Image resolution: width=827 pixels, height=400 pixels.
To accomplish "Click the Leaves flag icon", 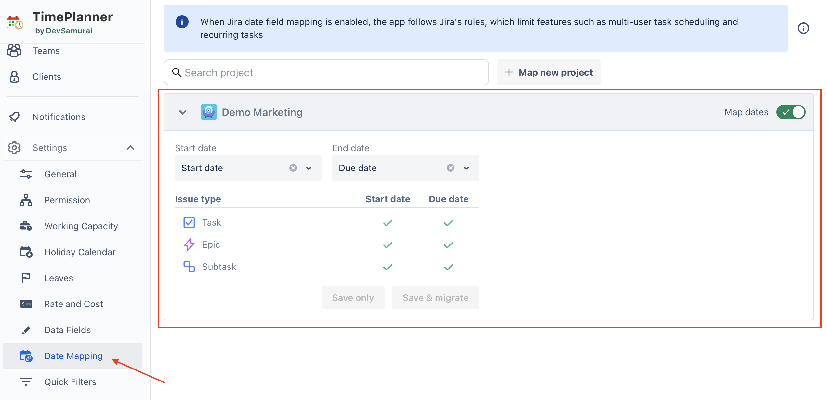I will pos(26,278).
